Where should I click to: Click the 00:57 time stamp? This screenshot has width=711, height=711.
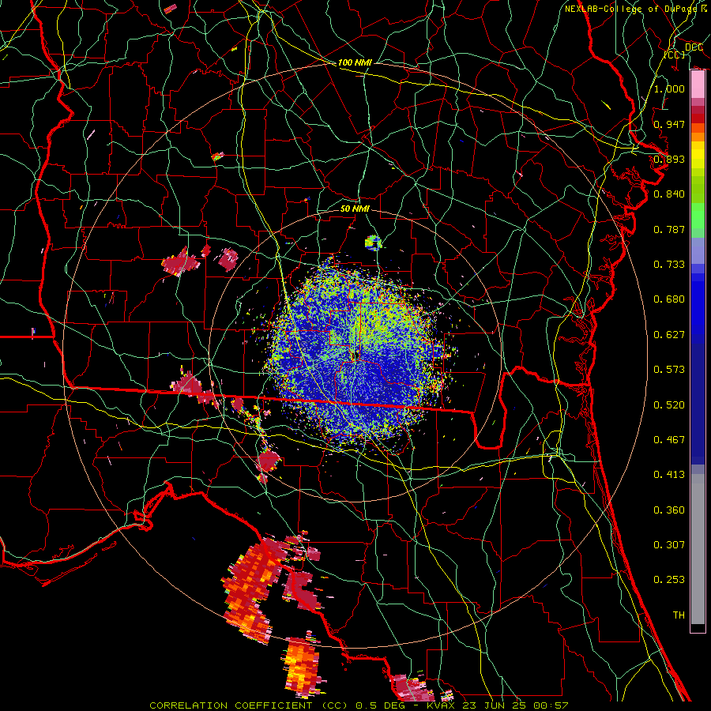[551, 705]
